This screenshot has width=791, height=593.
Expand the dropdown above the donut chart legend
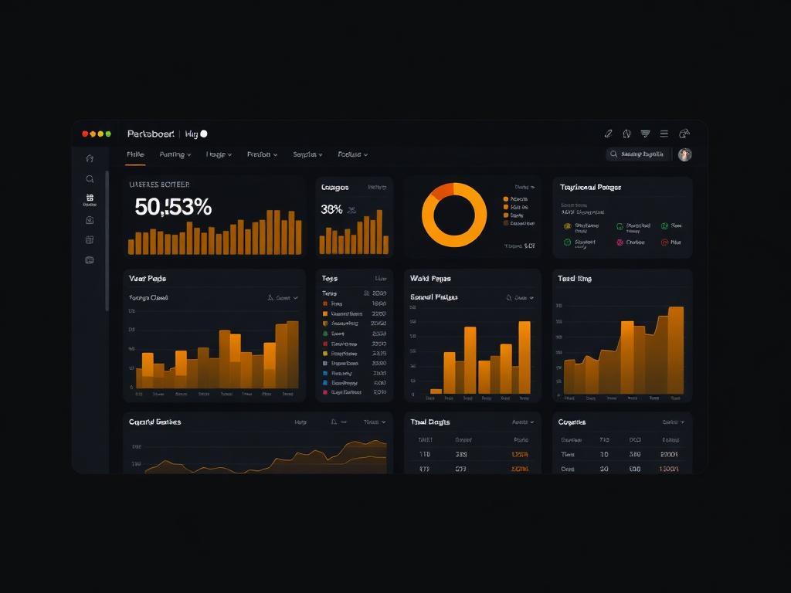coord(525,187)
